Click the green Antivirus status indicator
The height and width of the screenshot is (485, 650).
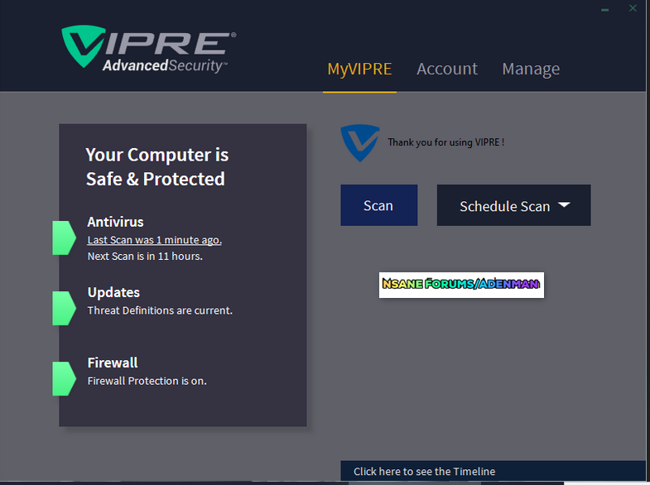(64, 238)
